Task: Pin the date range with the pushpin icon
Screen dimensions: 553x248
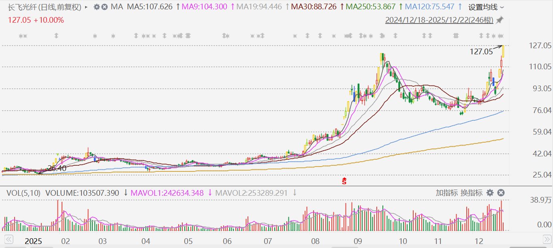Action: (500, 20)
